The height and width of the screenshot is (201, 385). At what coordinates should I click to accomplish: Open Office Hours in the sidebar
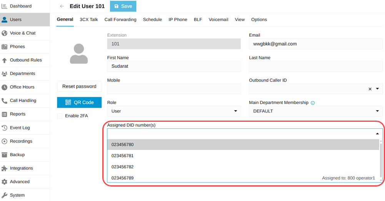(25, 87)
